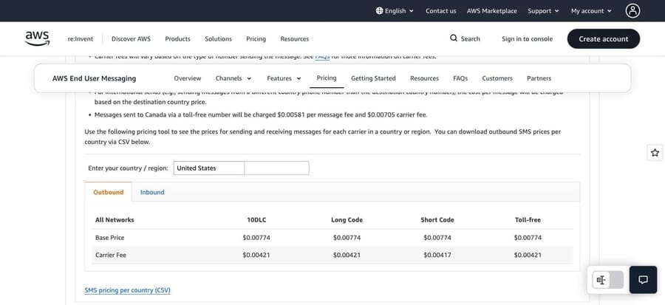The image size is (665, 305).
Task: Click the AWS logo
Action: tap(38, 38)
